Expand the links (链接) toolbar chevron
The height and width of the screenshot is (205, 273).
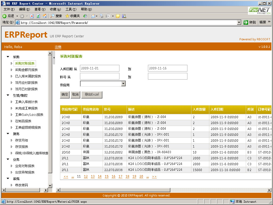coord(269,22)
